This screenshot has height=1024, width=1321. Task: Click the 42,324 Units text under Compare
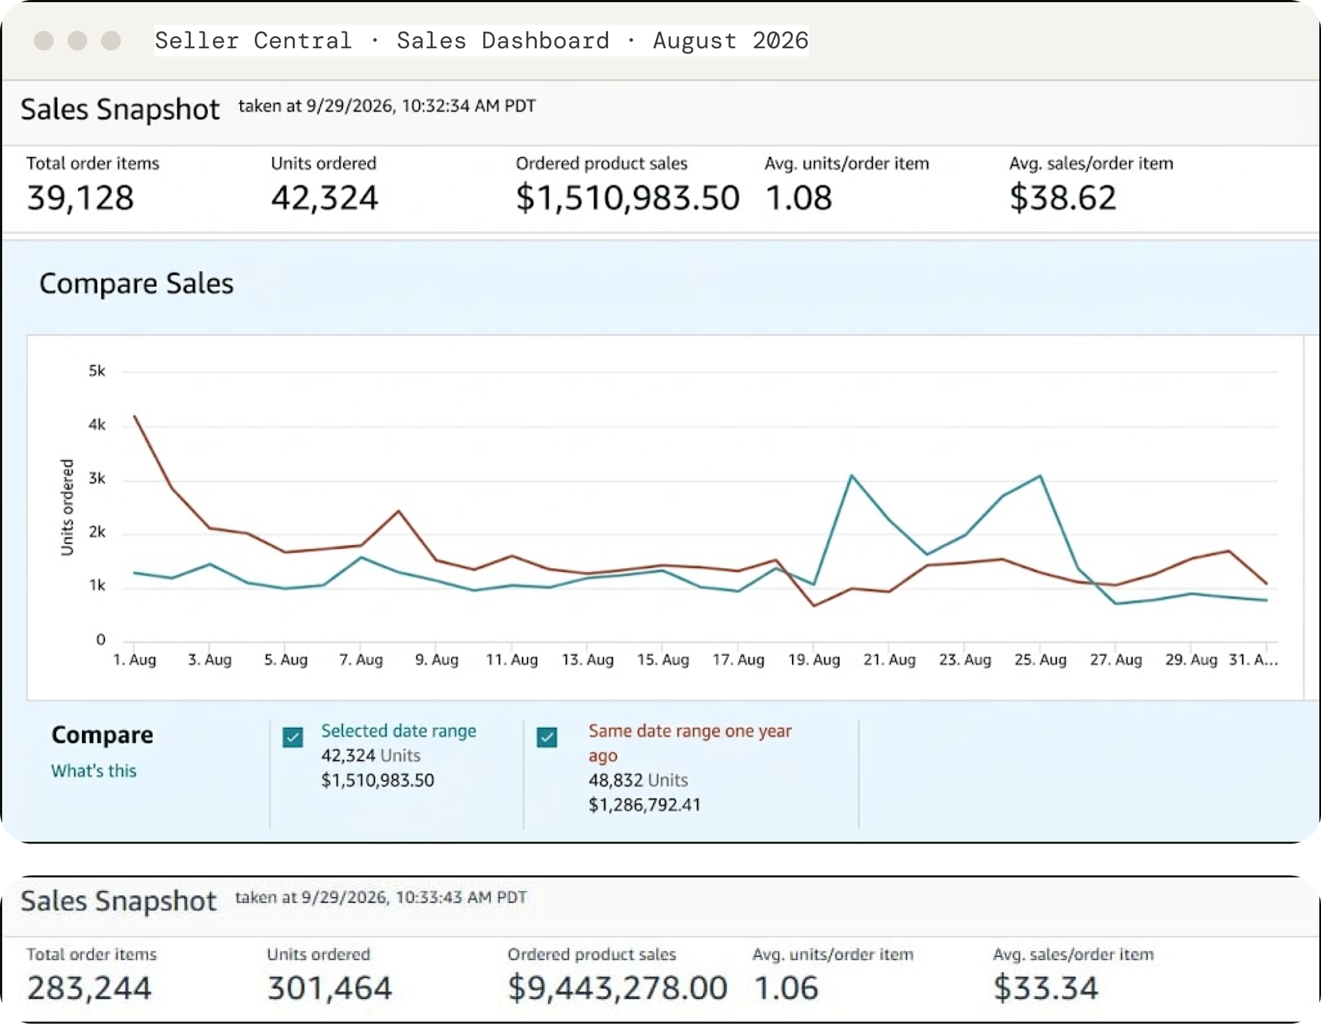[x=371, y=755]
